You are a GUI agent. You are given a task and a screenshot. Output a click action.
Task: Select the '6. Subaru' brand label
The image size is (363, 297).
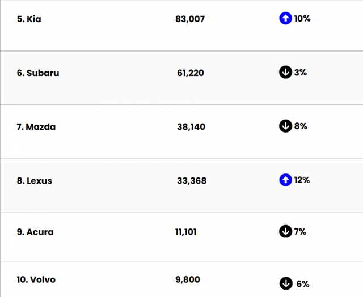(x=38, y=73)
